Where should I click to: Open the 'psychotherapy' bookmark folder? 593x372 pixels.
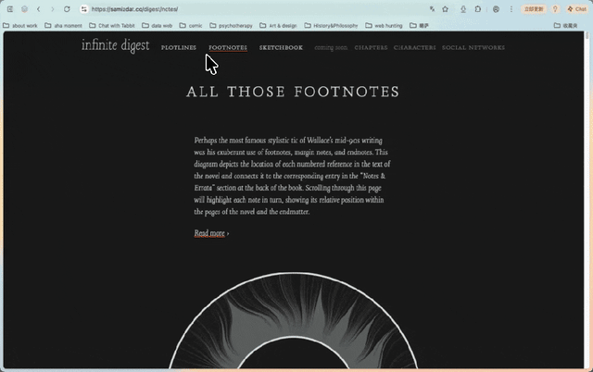click(231, 26)
